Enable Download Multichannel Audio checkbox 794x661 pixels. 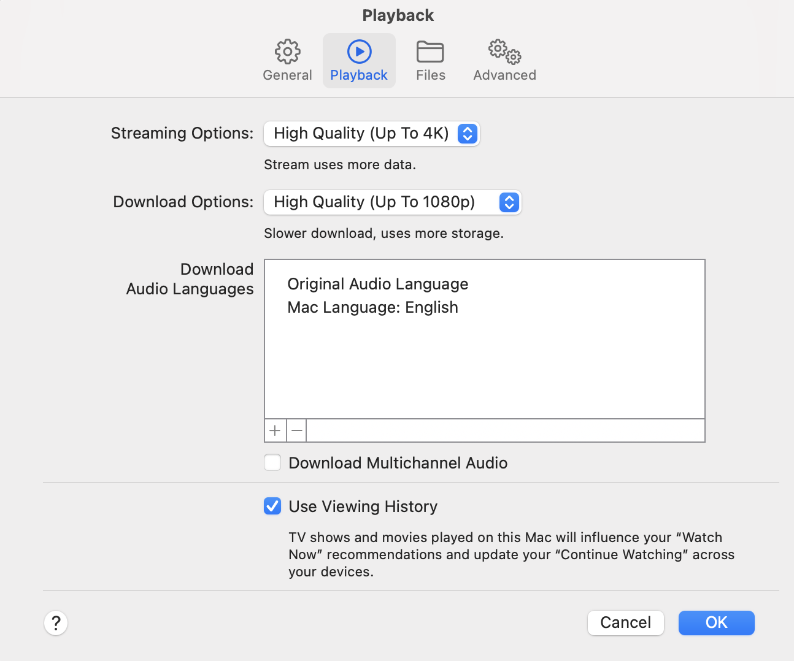pyautogui.click(x=272, y=462)
